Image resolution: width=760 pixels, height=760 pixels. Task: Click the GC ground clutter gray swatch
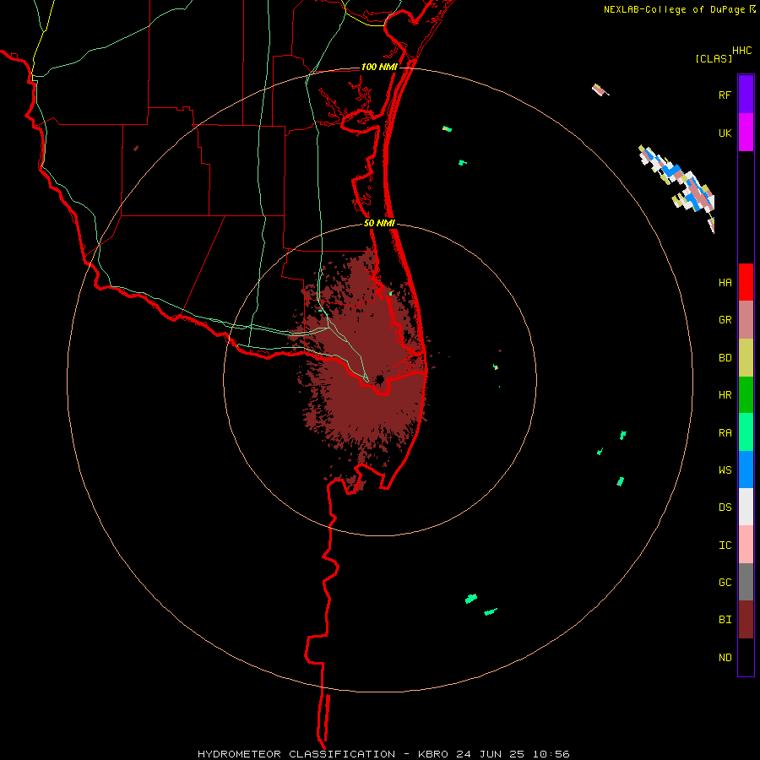pyautogui.click(x=746, y=582)
